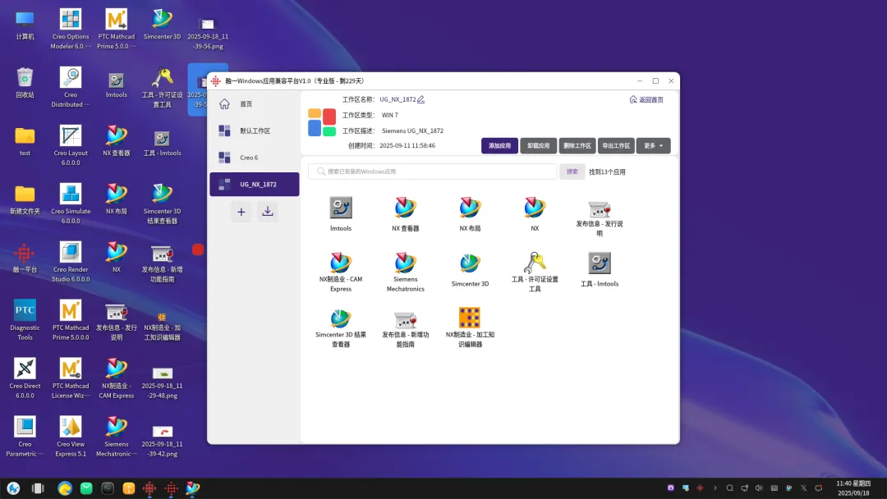887x499 pixels.
Task: Click the 卸载应用 button
Action: (x=539, y=146)
